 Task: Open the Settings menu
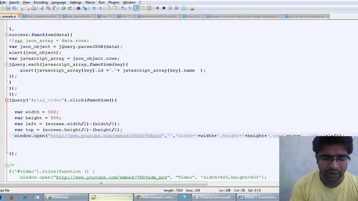(76, 2)
